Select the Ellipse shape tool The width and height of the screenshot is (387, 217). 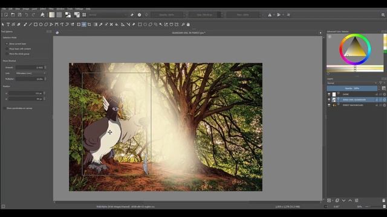pyautogui.click(x=41, y=25)
